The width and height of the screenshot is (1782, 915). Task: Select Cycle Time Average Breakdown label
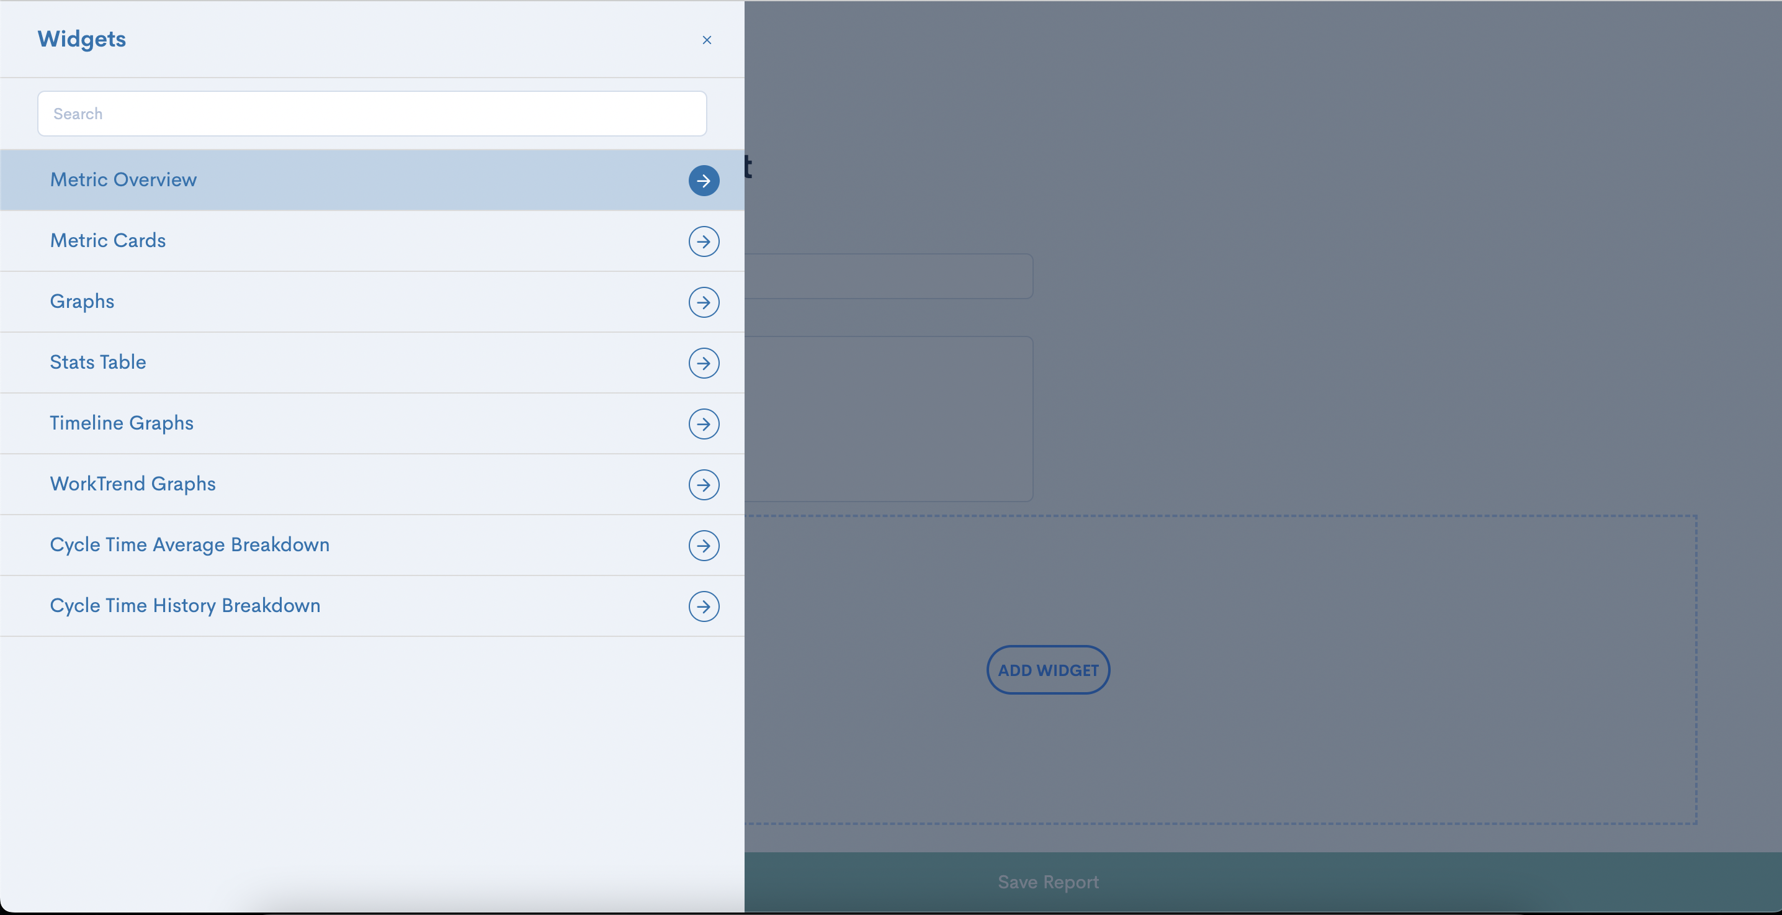[189, 544]
